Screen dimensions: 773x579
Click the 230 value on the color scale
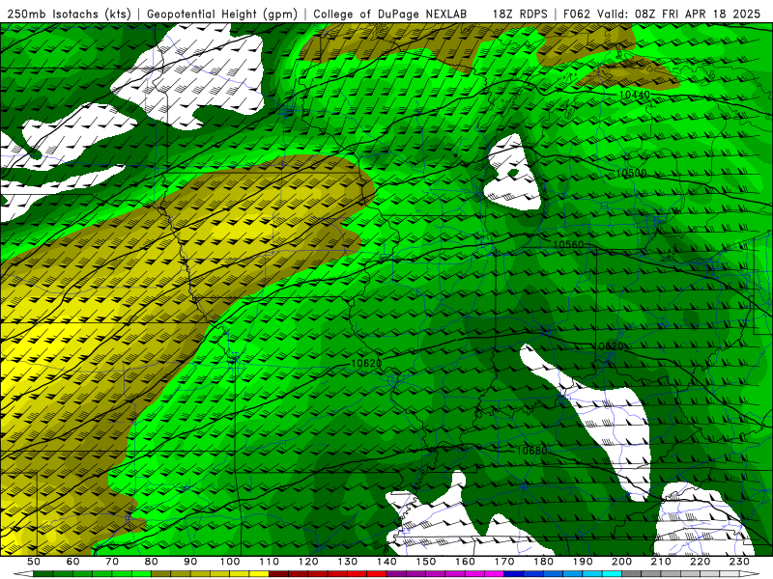[740, 562]
